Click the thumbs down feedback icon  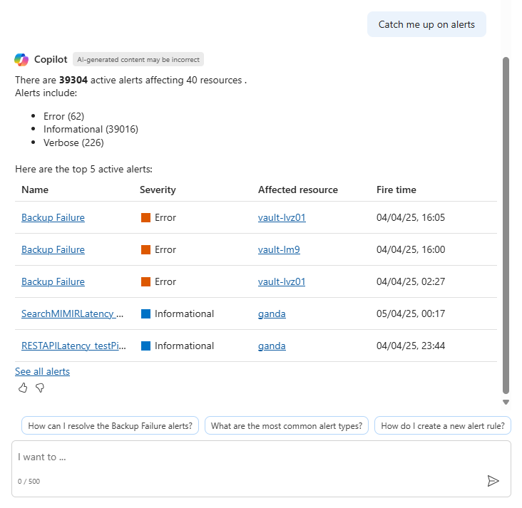pos(40,388)
